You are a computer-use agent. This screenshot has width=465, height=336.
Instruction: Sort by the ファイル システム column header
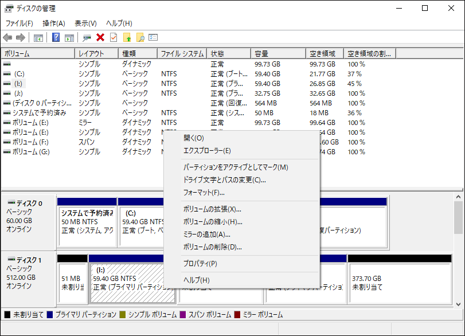182,54
